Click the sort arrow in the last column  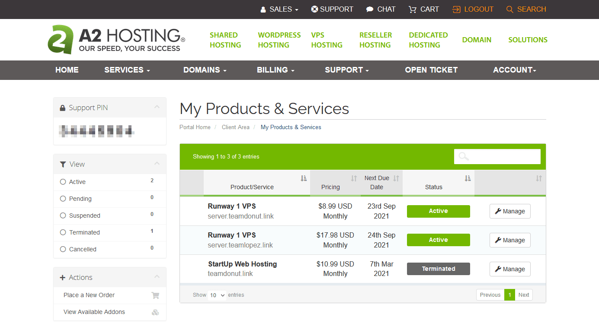coord(539,178)
